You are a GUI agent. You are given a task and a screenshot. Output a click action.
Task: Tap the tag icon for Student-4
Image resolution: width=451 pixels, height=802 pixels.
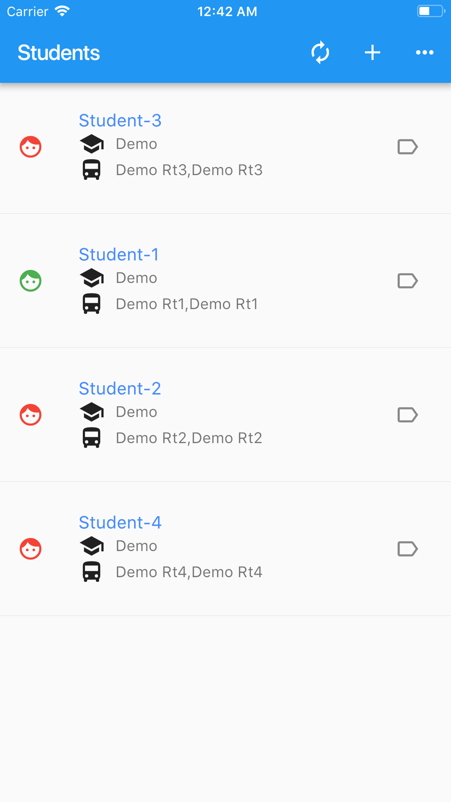point(407,548)
